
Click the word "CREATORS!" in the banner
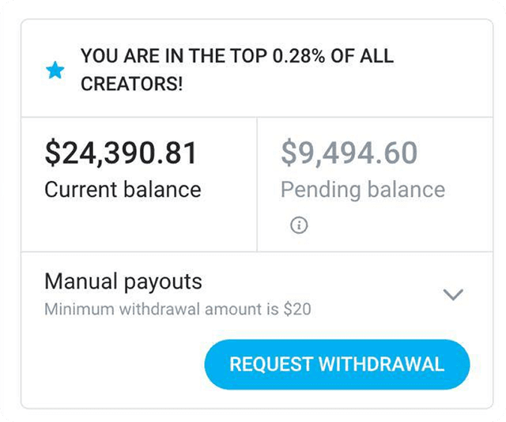[131, 82]
